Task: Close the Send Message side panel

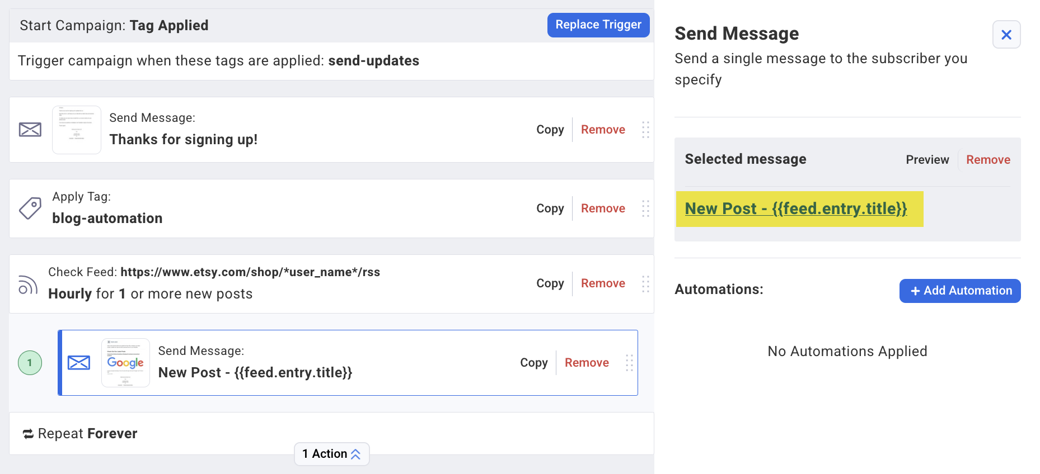Action: [1006, 35]
